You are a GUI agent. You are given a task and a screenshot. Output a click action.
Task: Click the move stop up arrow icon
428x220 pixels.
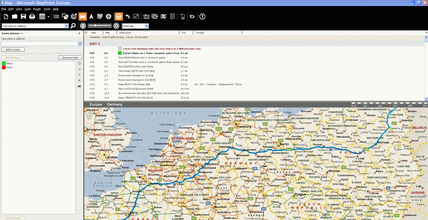pos(79,69)
